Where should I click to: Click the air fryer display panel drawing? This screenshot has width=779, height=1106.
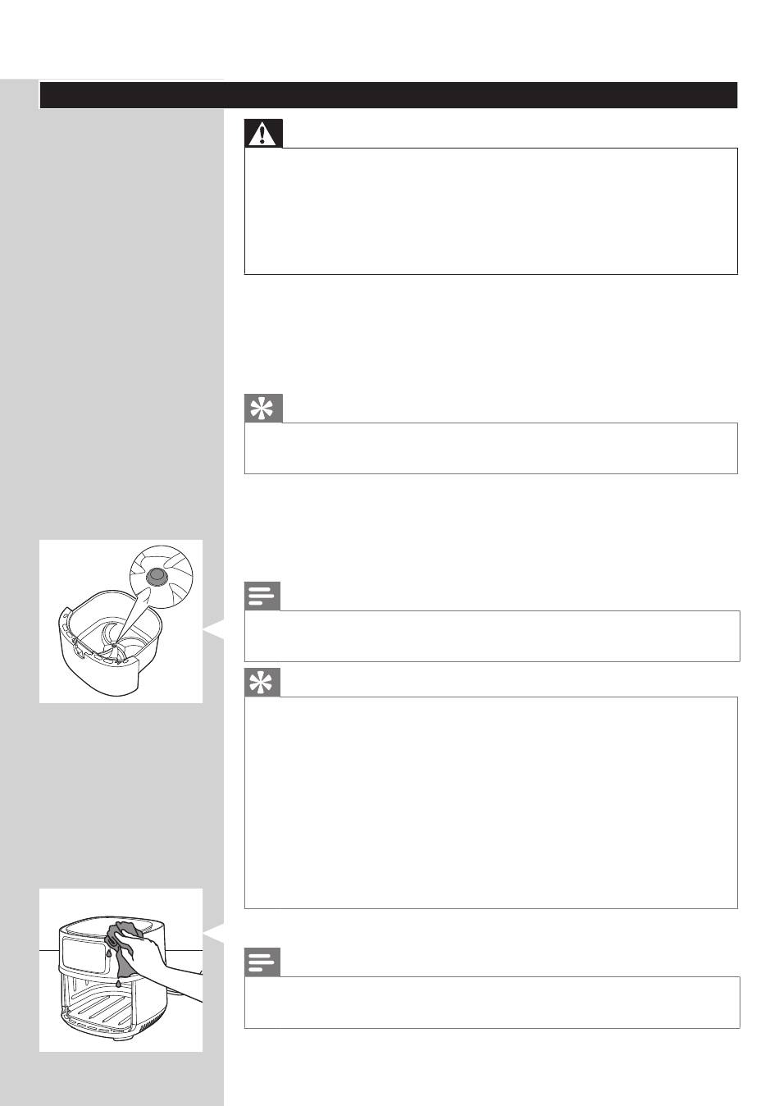pyautogui.click(x=83, y=955)
